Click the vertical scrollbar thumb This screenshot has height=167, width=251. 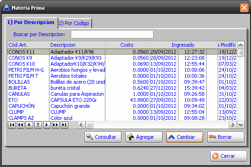coord(241,53)
